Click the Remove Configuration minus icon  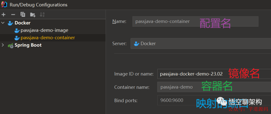[13, 15]
